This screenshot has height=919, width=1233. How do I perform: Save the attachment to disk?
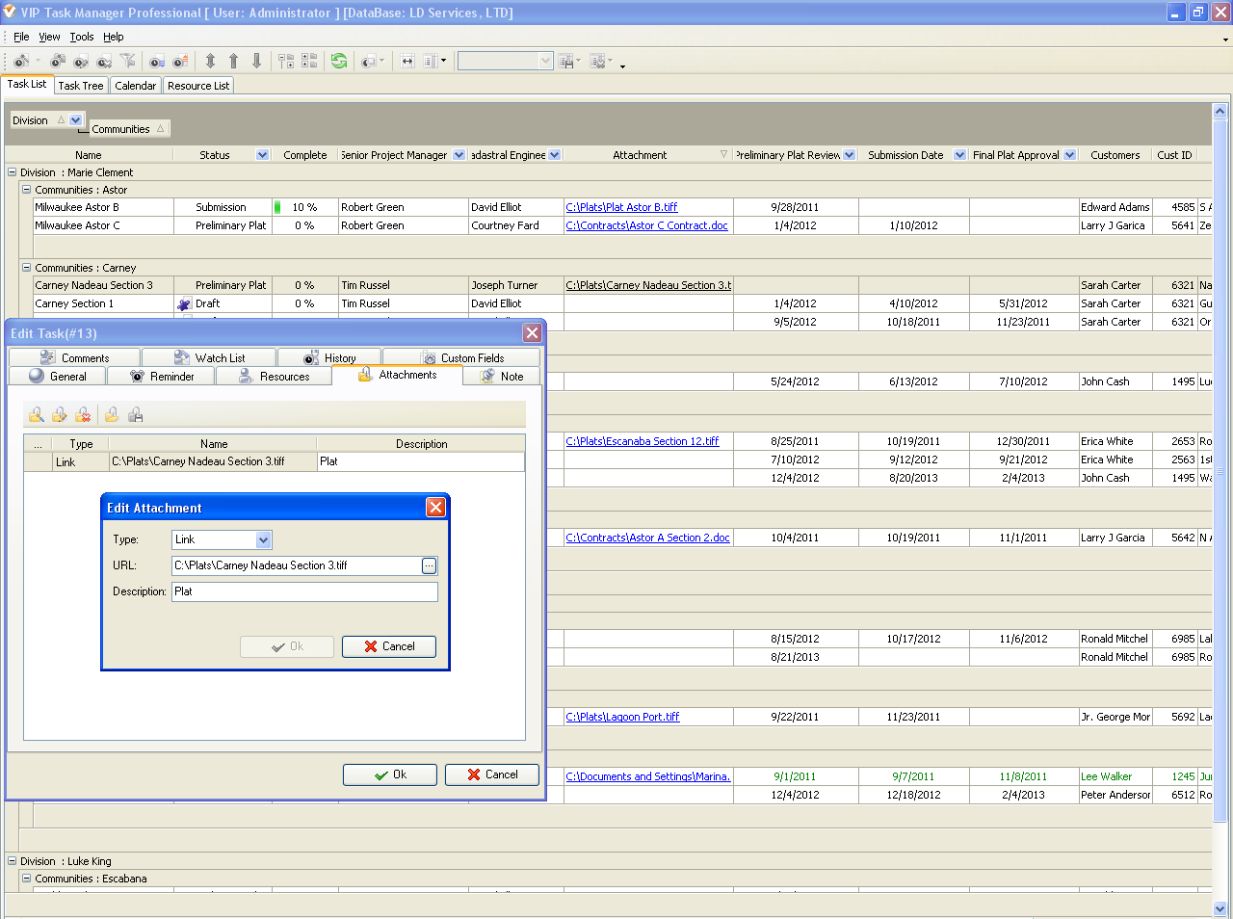[136, 414]
